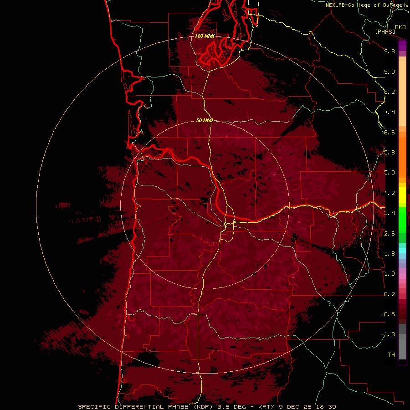Select the 6.6 scale value
410x410 pixels.
pos(389,132)
